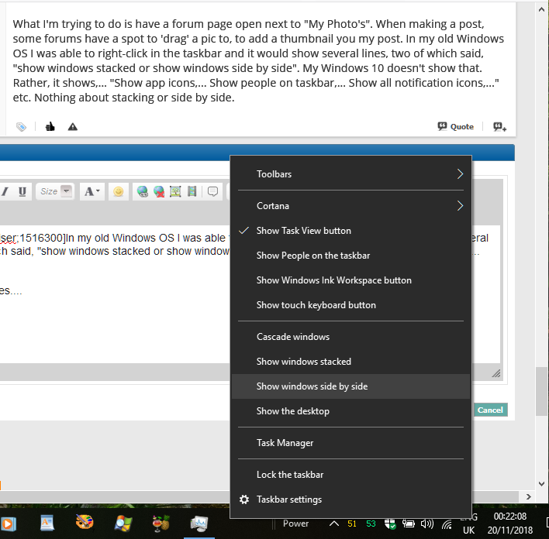Viewport: 549px width, 539px height.
Task: Toggle Show People on the taskbar
Action: point(350,256)
